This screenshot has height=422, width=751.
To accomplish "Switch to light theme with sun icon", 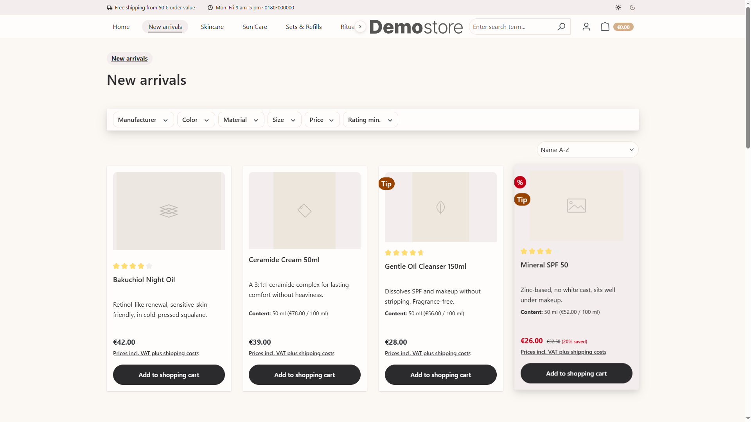I will click(x=618, y=7).
